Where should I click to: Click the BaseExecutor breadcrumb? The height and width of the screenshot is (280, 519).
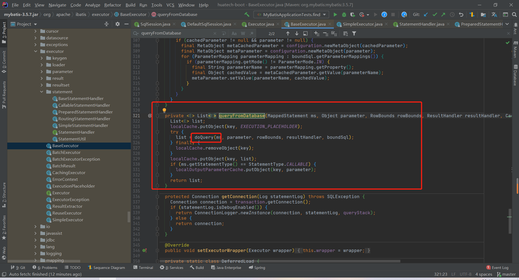pyautogui.click(x=131, y=14)
